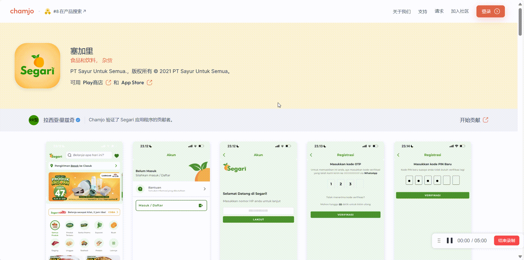Click the fifth empty PIN box

pos(447,180)
